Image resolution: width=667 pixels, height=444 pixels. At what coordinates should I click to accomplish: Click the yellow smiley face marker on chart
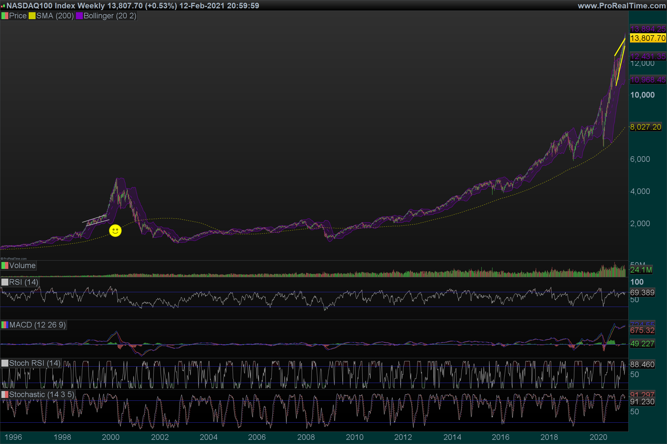coord(115,231)
